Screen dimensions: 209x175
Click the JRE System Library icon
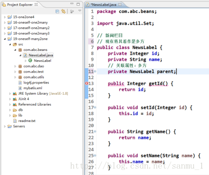click(x=15, y=94)
